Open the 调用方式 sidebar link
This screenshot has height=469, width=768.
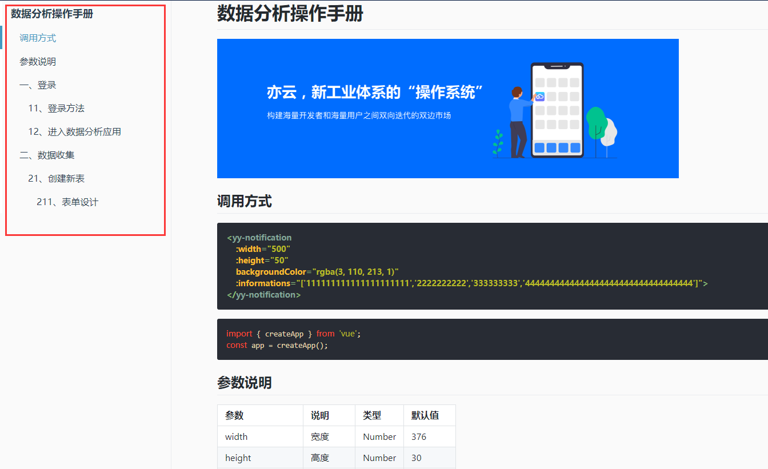pyautogui.click(x=38, y=38)
